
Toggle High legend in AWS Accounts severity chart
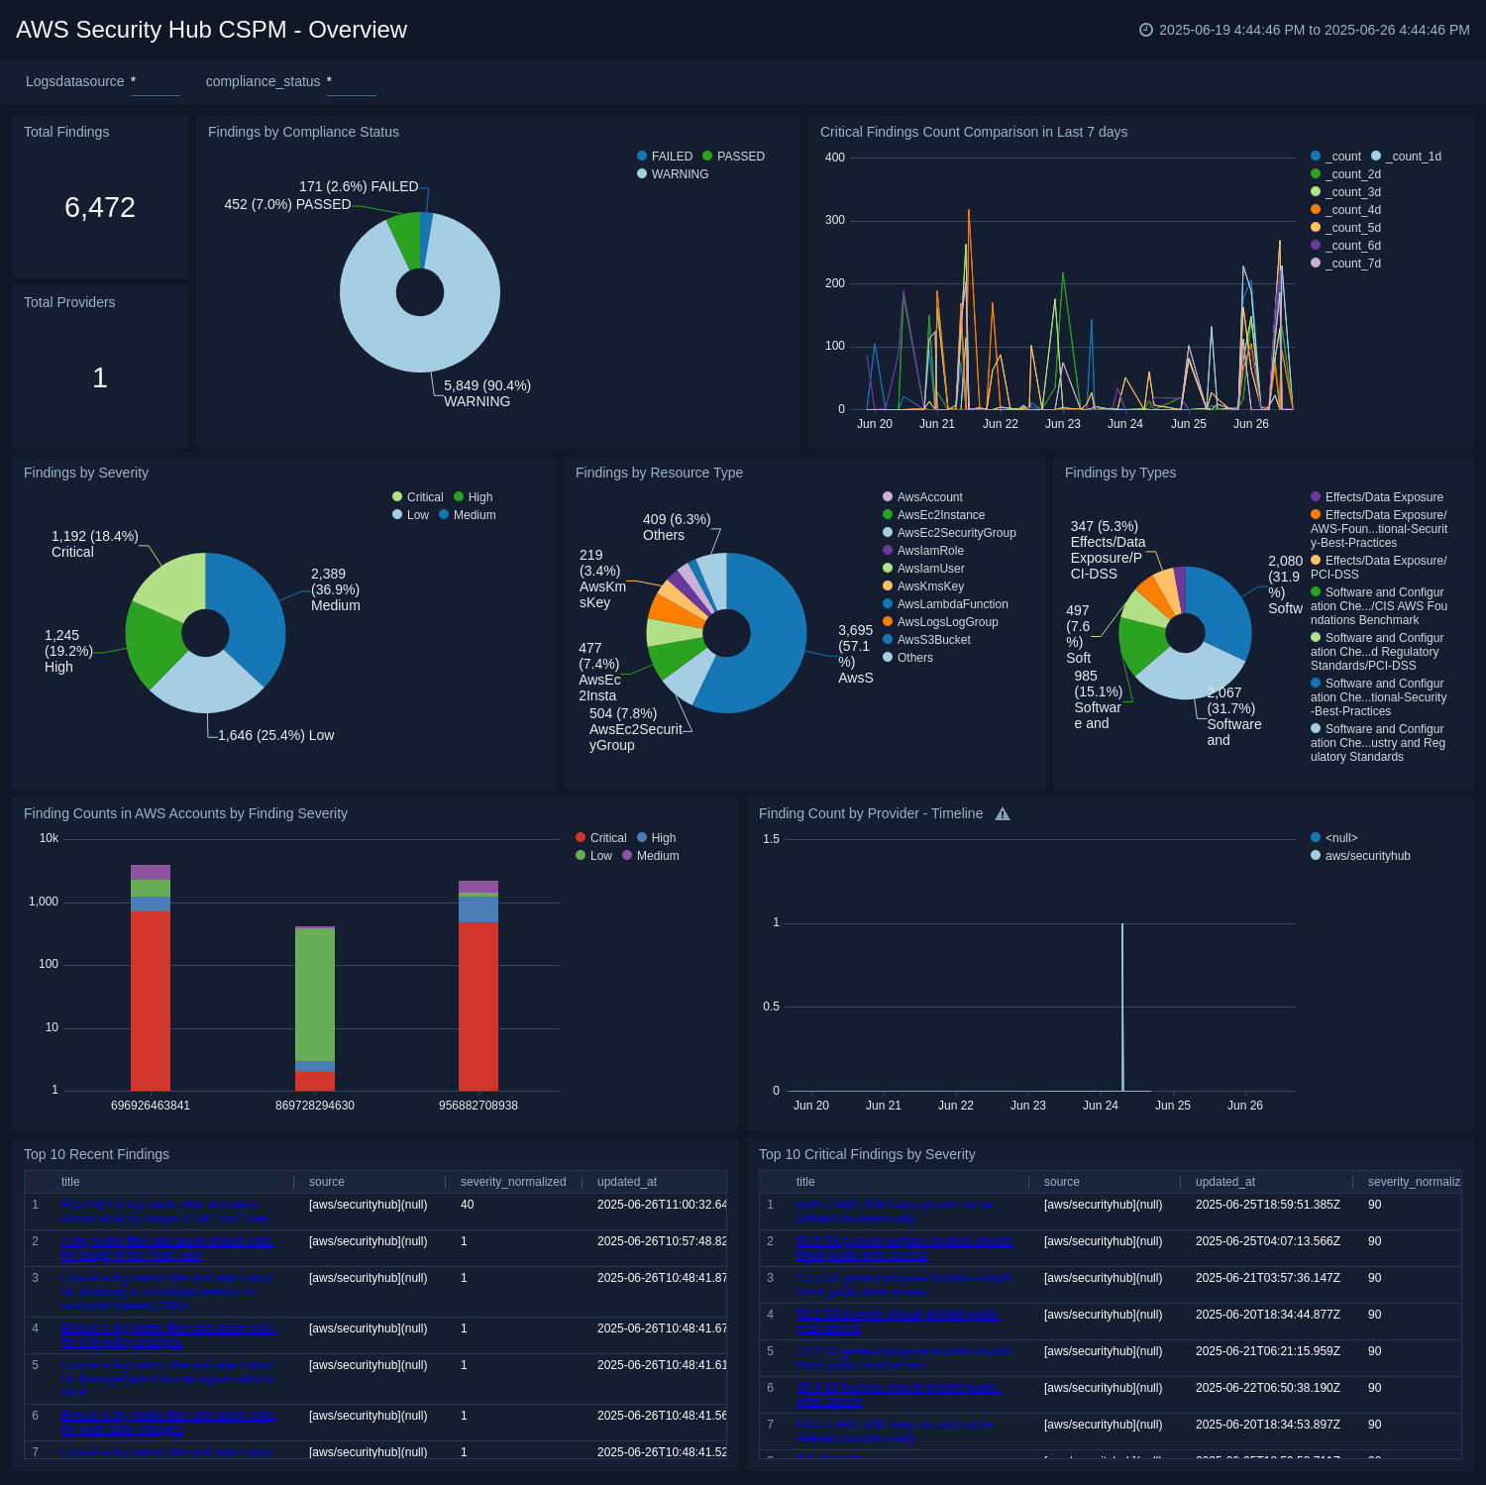pos(656,838)
